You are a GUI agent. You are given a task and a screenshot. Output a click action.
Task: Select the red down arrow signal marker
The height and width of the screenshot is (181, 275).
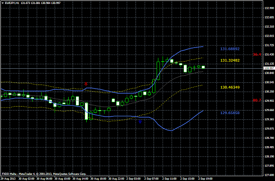coord(86,84)
